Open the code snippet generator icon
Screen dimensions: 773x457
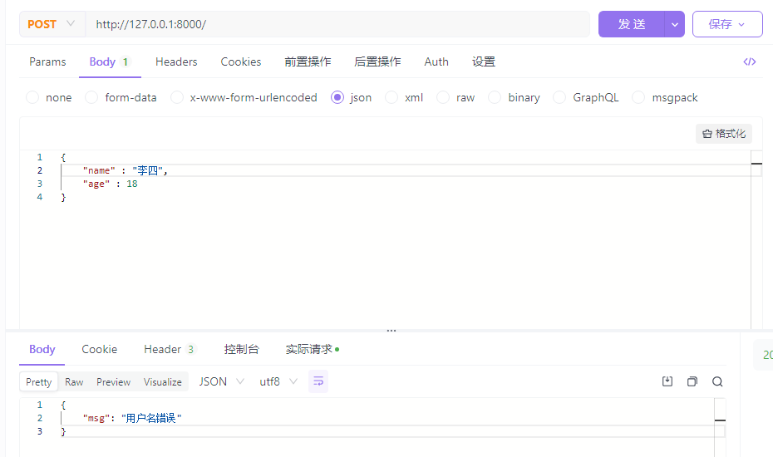click(750, 61)
